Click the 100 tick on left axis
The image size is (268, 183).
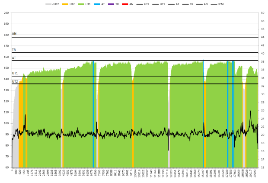(x=6, y=123)
